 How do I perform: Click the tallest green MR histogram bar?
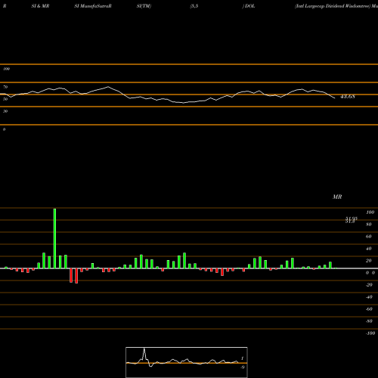click(x=54, y=238)
